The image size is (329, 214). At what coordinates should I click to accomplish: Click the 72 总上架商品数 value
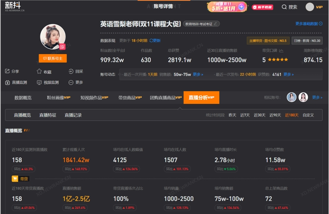click(x=269, y=199)
